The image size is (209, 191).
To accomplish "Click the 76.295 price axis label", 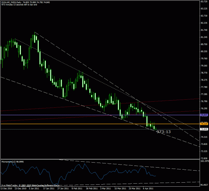I will [x=204, y=108].
